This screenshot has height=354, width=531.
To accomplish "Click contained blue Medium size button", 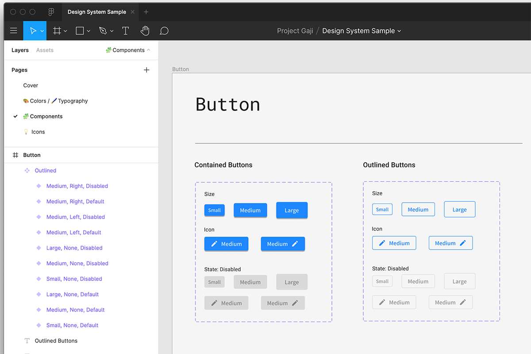I will [250, 210].
